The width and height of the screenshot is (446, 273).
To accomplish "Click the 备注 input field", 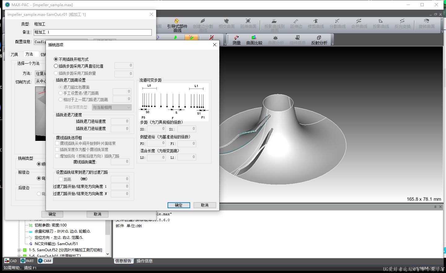I will [x=93, y=32].
